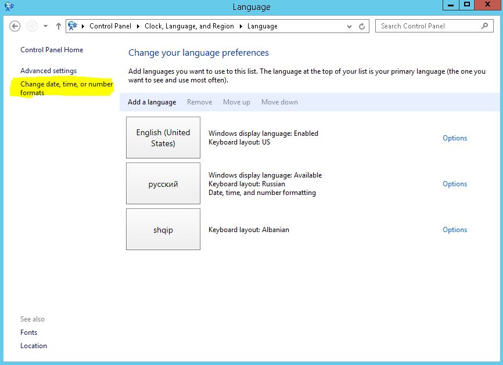
Task: Maximize the Language window
Action: [x=467, y=5]
